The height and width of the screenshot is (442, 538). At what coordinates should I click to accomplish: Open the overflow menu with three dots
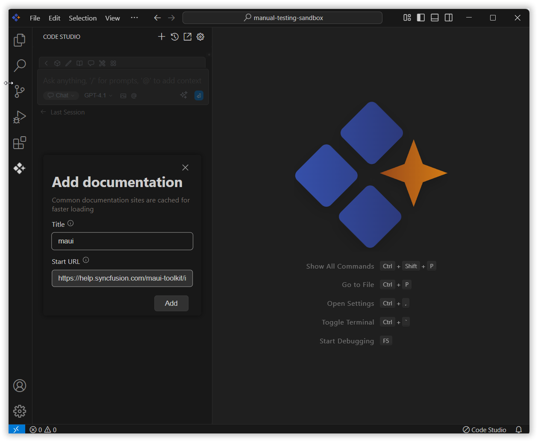coord(134,18)
